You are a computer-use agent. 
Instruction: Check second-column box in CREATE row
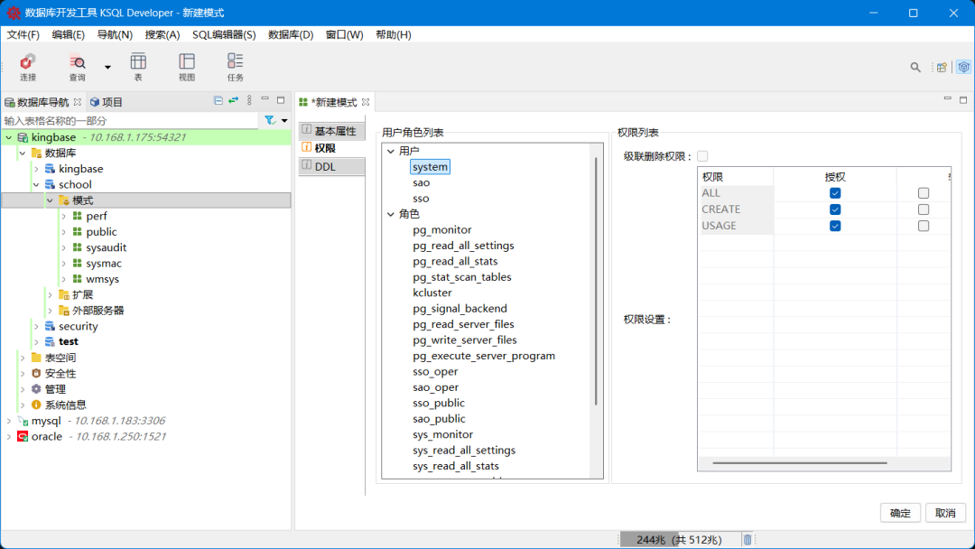point(924,209)
